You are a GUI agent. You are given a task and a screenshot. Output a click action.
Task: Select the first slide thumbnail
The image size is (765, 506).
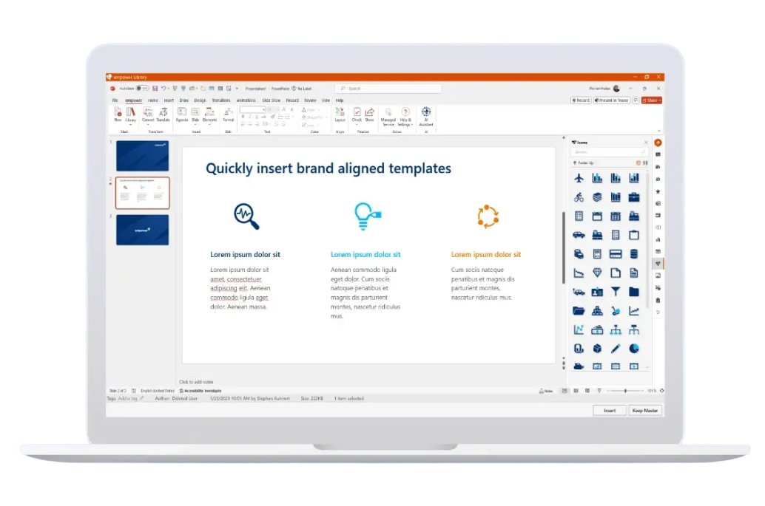143,156
